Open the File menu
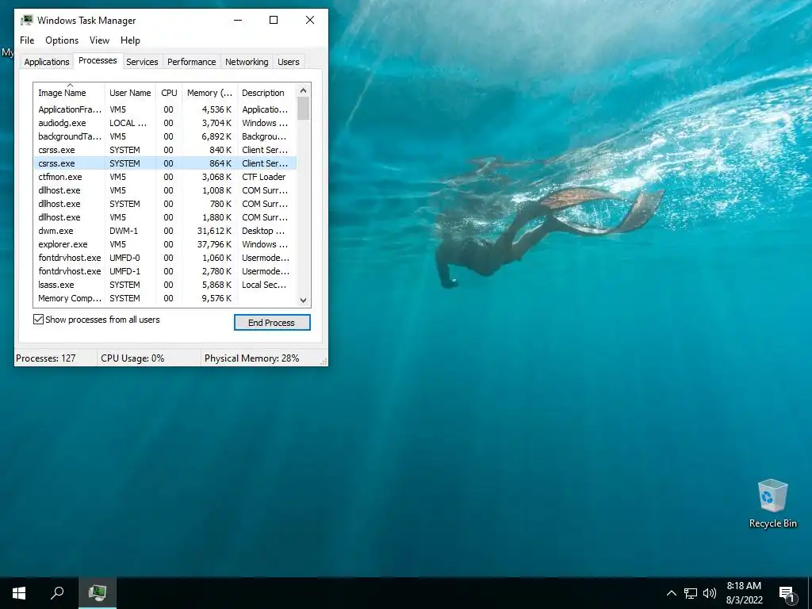The width and height of the screenshot is (812, 609). (27, 40)
